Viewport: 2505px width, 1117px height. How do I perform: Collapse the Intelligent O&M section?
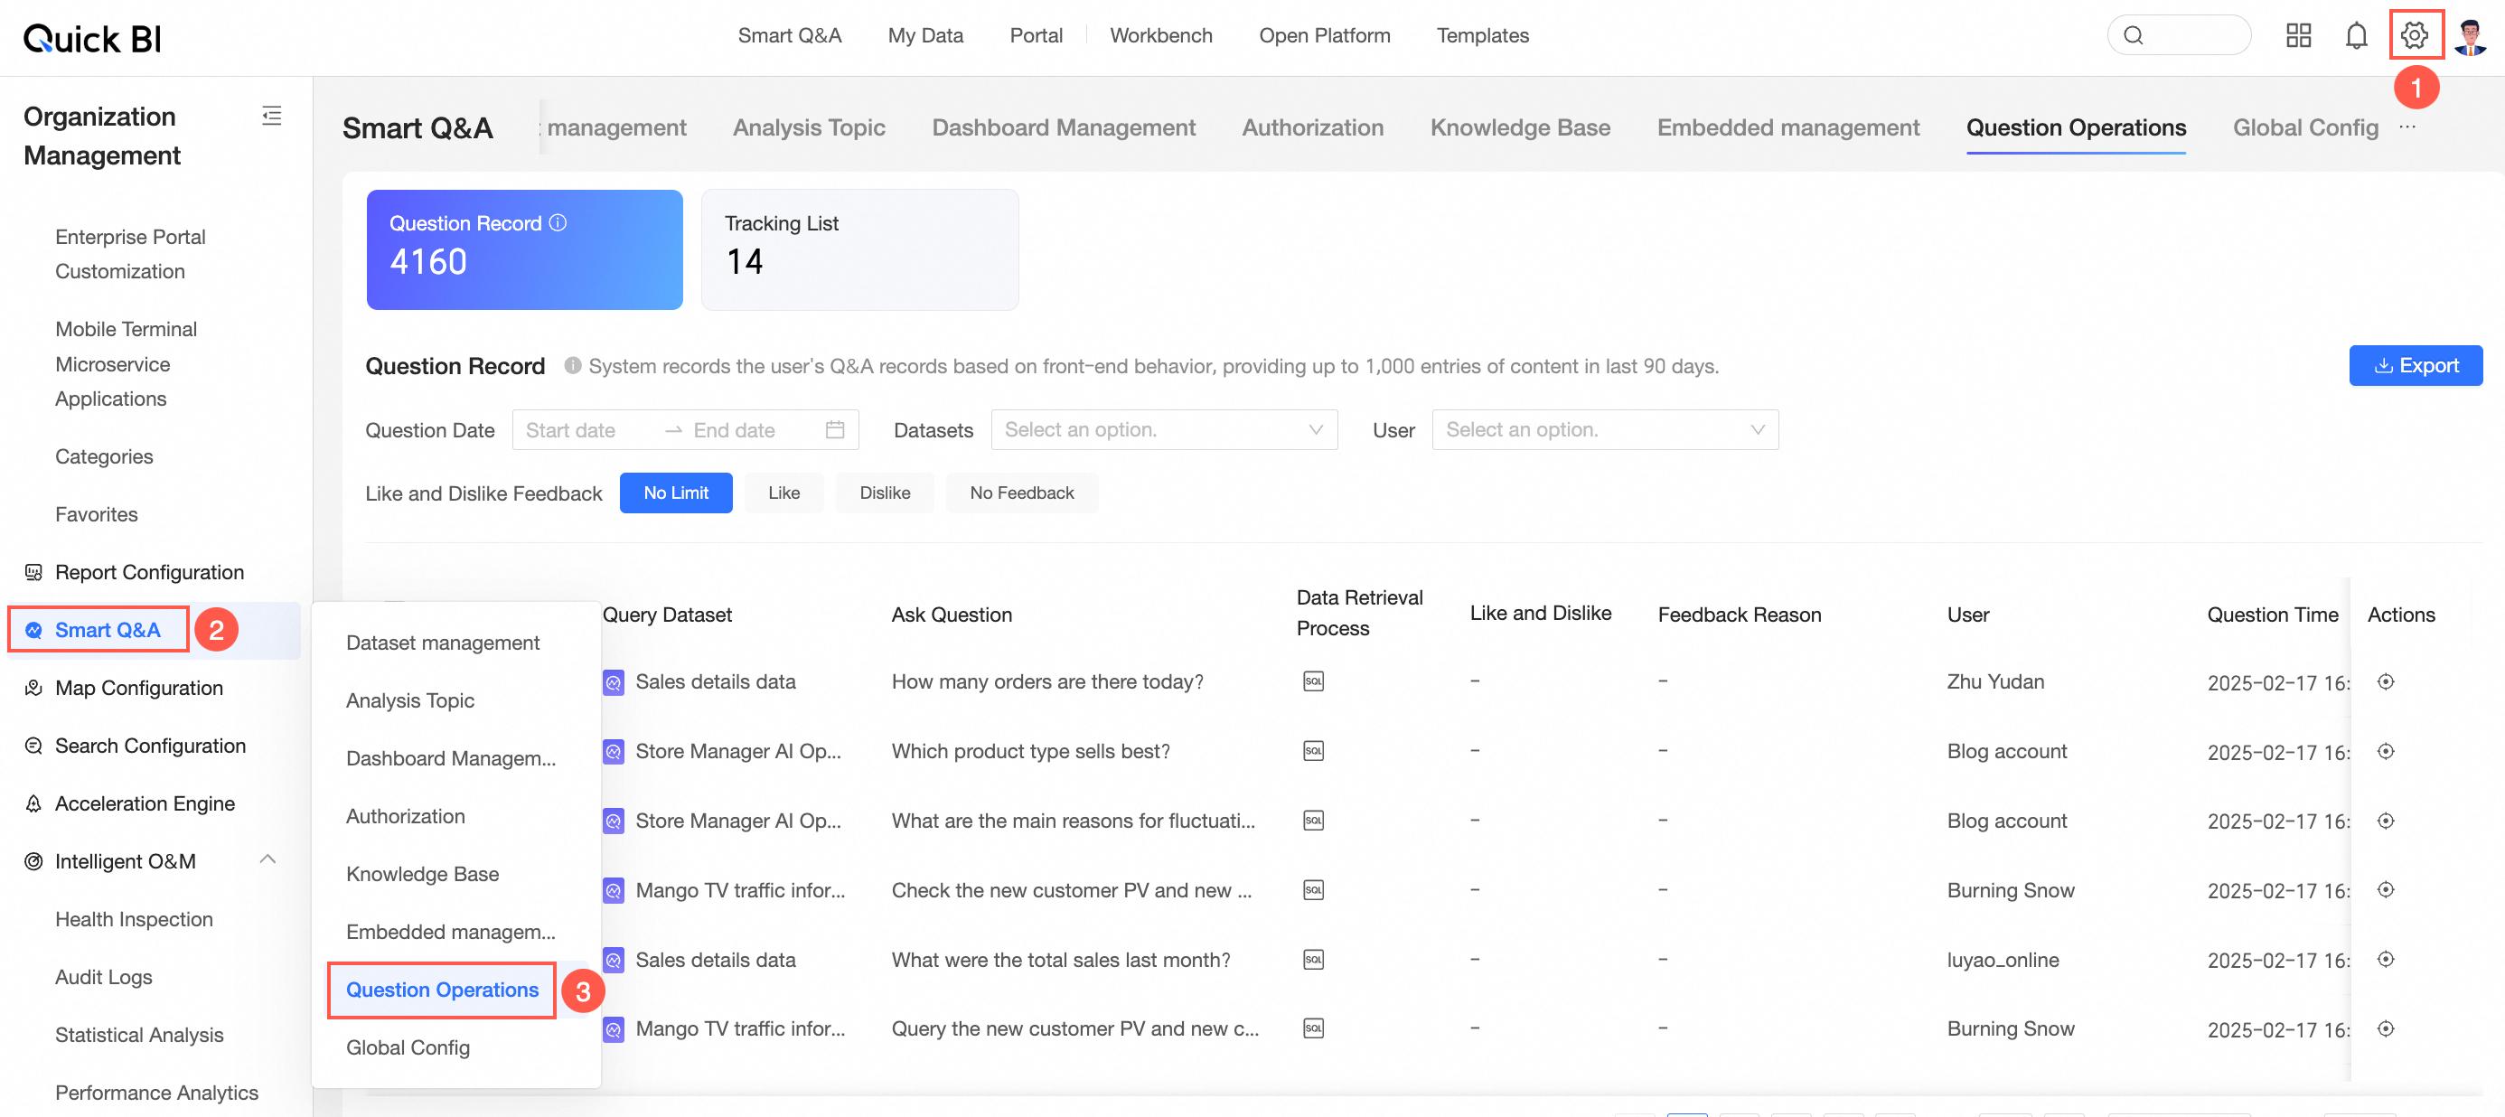(268, 859)
